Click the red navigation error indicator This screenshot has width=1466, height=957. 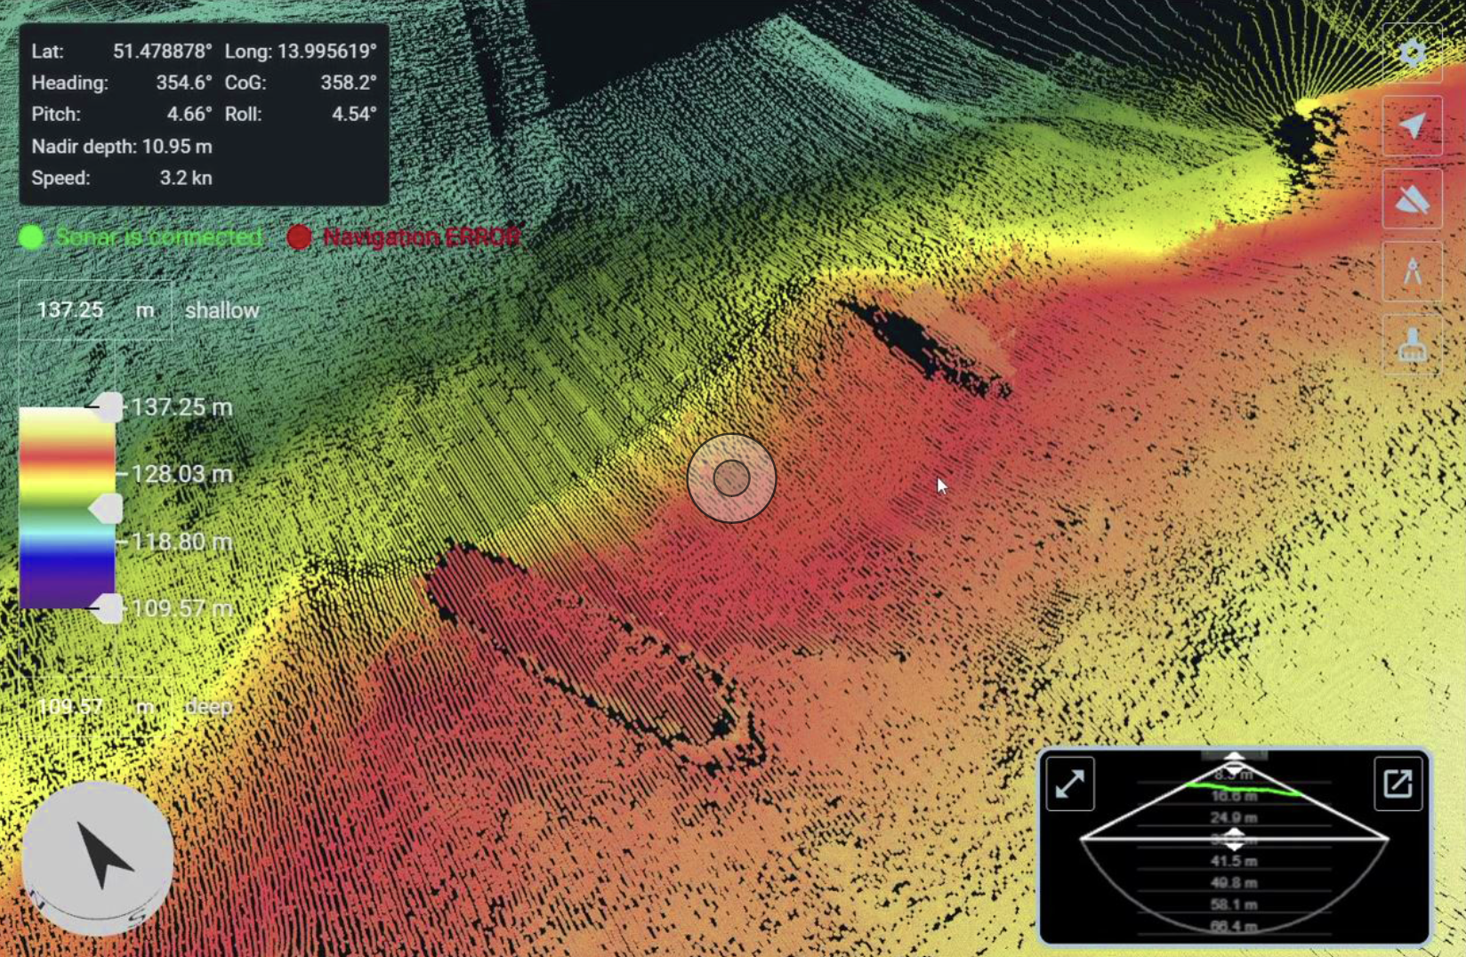pos(300,237)
